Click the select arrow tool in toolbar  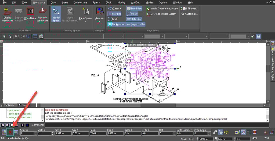coord(4,36)
